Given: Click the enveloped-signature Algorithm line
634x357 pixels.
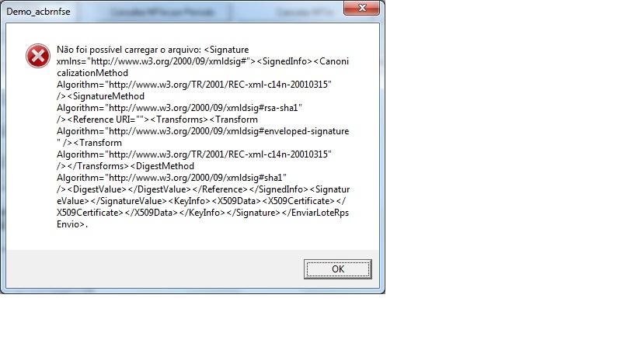Looking at the screenshot, I should [203, 131].
